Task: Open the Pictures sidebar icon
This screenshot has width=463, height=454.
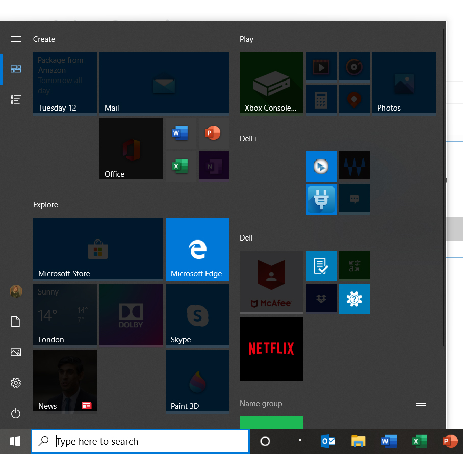Action: tap(16, 352)
